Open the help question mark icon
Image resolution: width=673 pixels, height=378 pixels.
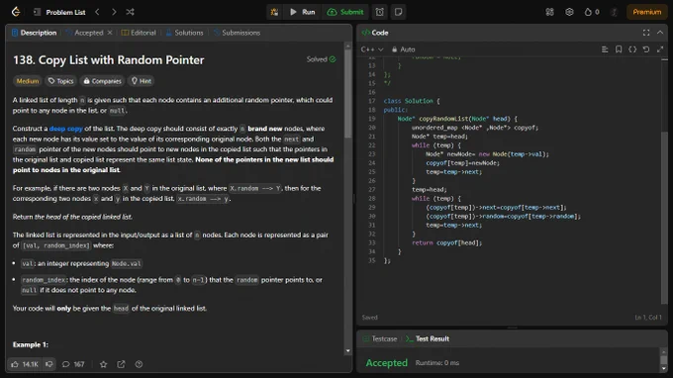(139, 364)
